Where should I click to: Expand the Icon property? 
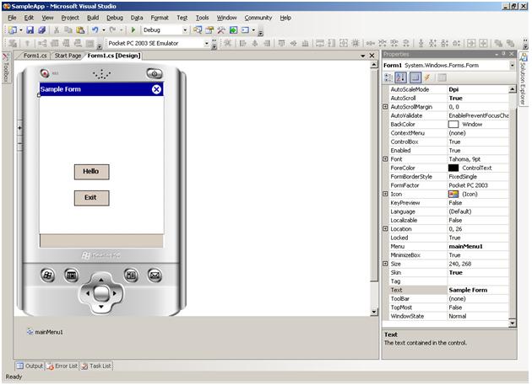385,194
